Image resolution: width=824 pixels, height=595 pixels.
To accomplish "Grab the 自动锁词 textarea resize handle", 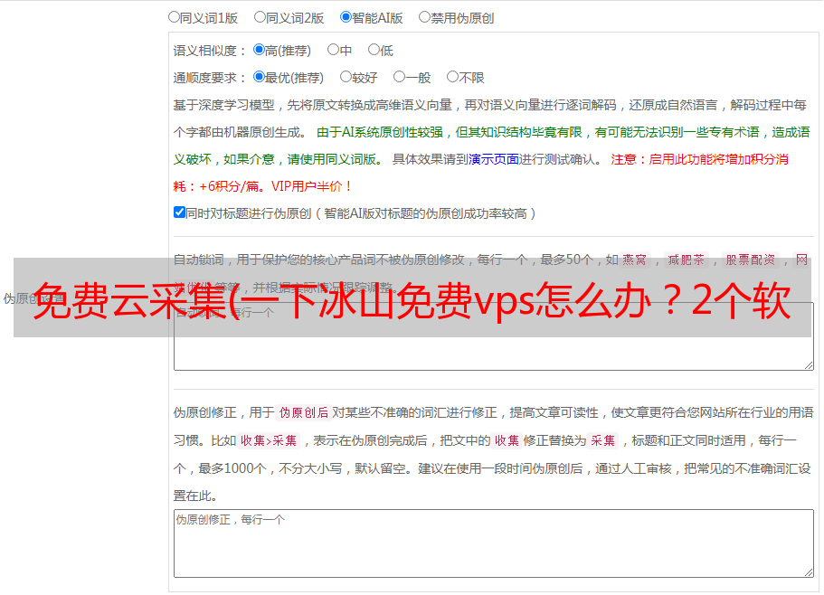I will (809, 365).
